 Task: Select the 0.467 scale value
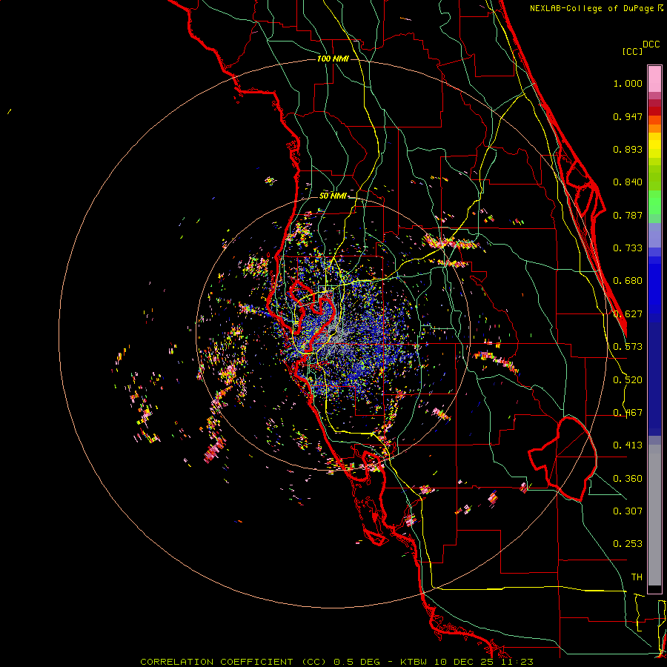(x=628, y=413)
